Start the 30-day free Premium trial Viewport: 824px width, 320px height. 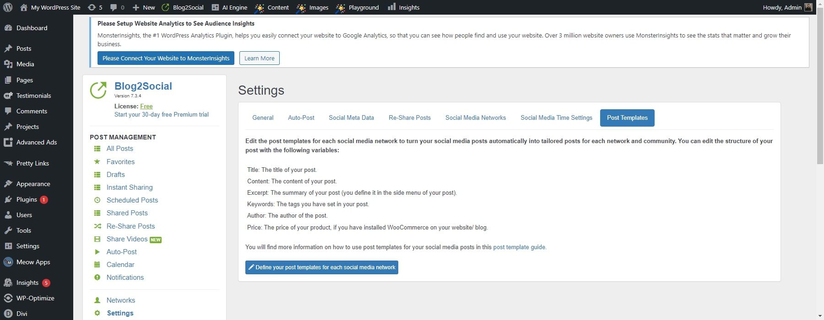pos(162,115)
